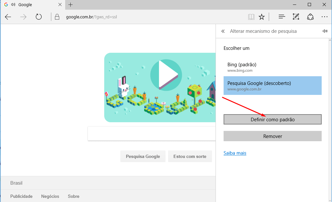Click the Share icon in toolbar

[x=310, y=17]
